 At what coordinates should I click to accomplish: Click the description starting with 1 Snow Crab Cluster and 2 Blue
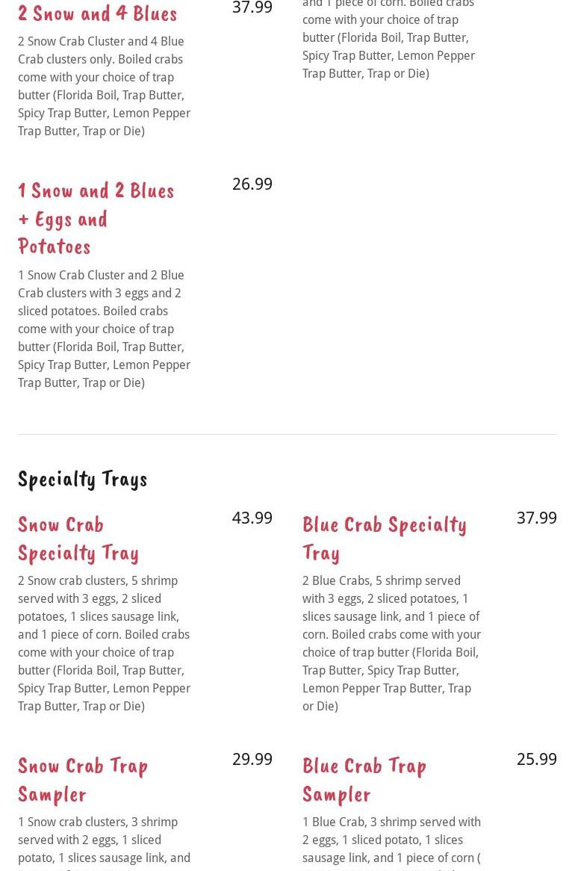pyautogui.click(x=105, y=329)
